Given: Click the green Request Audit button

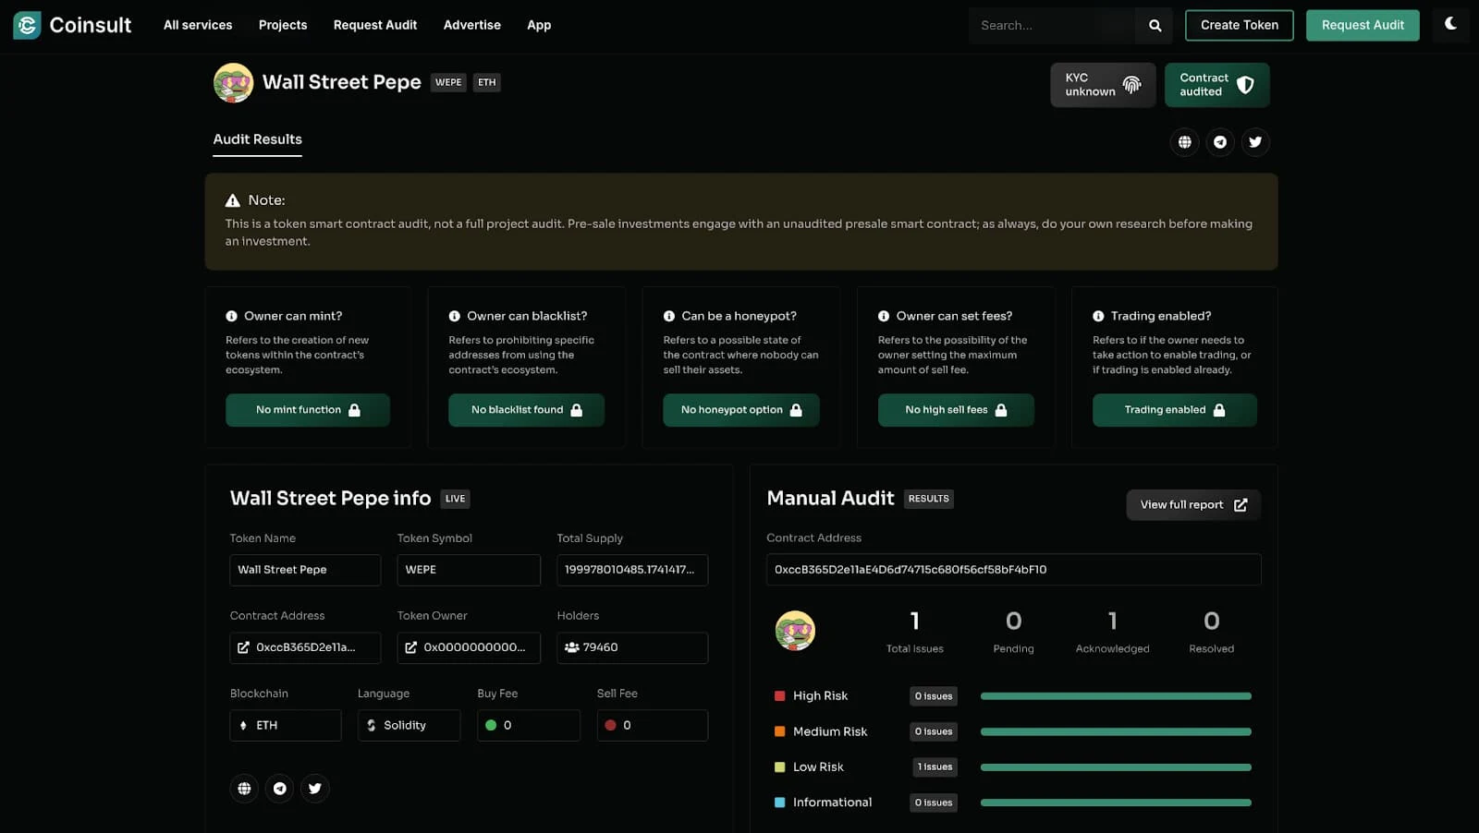Looking at the screenshot, I should click(1363, 25).
